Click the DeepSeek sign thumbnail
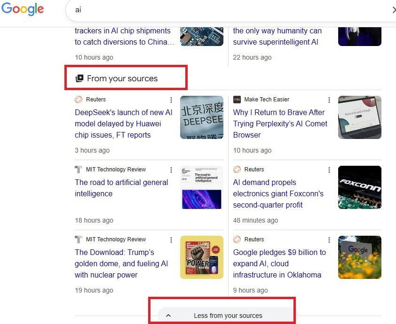Viewport: 396px width, 324px height. coord(202,117)
